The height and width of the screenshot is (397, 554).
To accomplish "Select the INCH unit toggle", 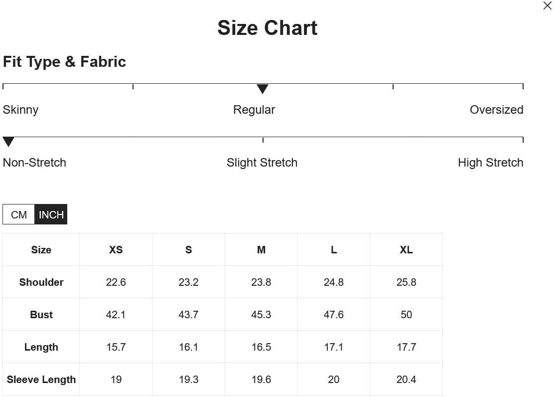I will tap(51, 214).
